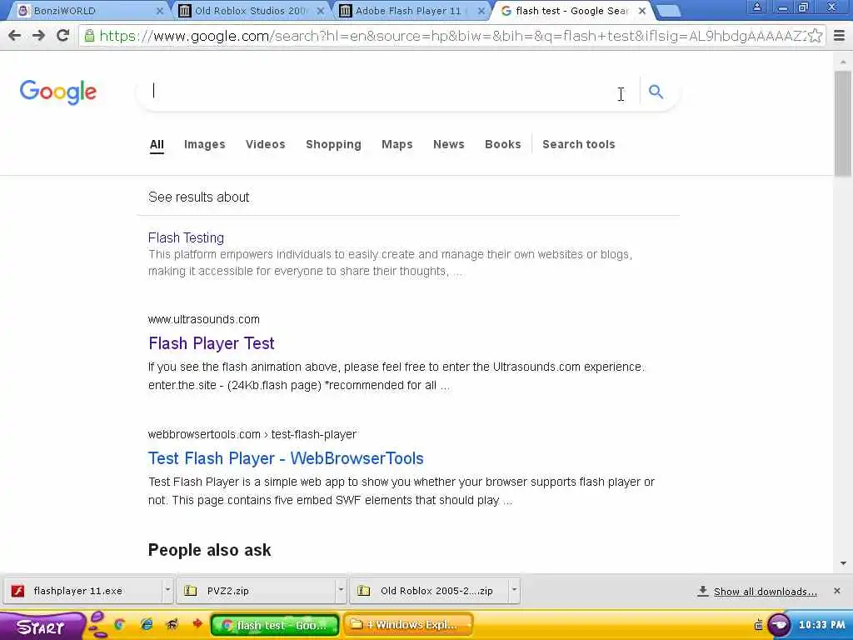Select the All results filter
853x640 pixels.
tap(157, 144)
